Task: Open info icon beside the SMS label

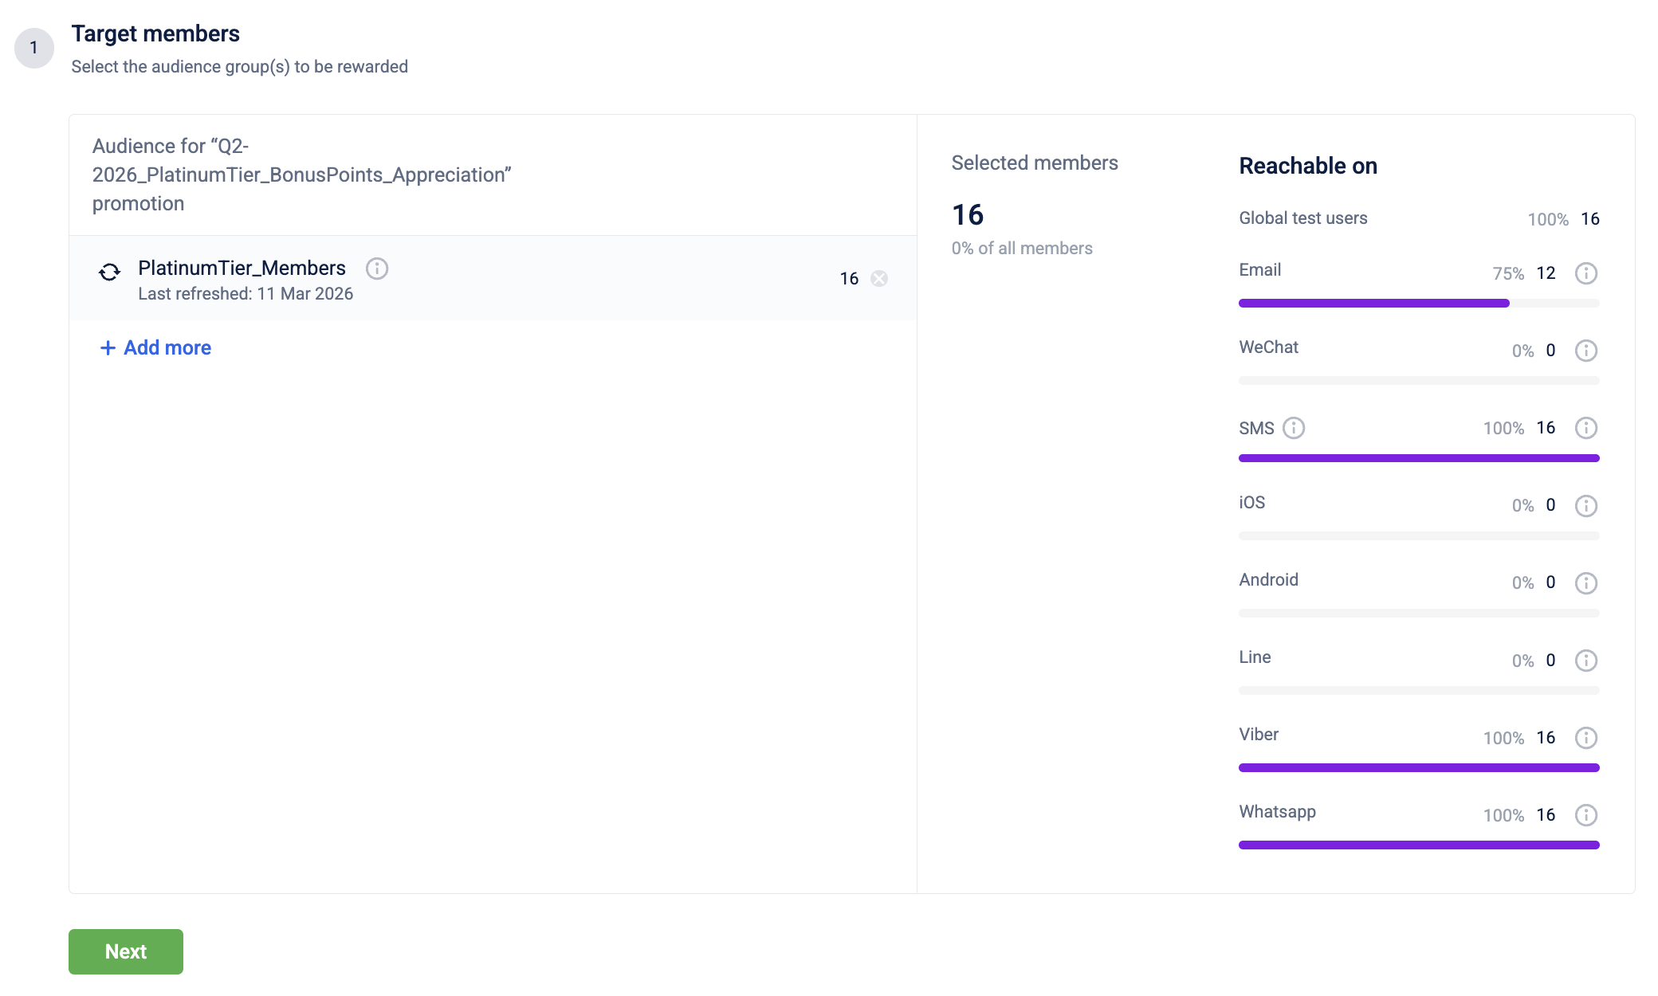Action: pyautogui.click(x=1294, y=428)
